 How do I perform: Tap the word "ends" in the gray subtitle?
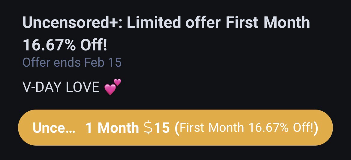pos(68,62)
